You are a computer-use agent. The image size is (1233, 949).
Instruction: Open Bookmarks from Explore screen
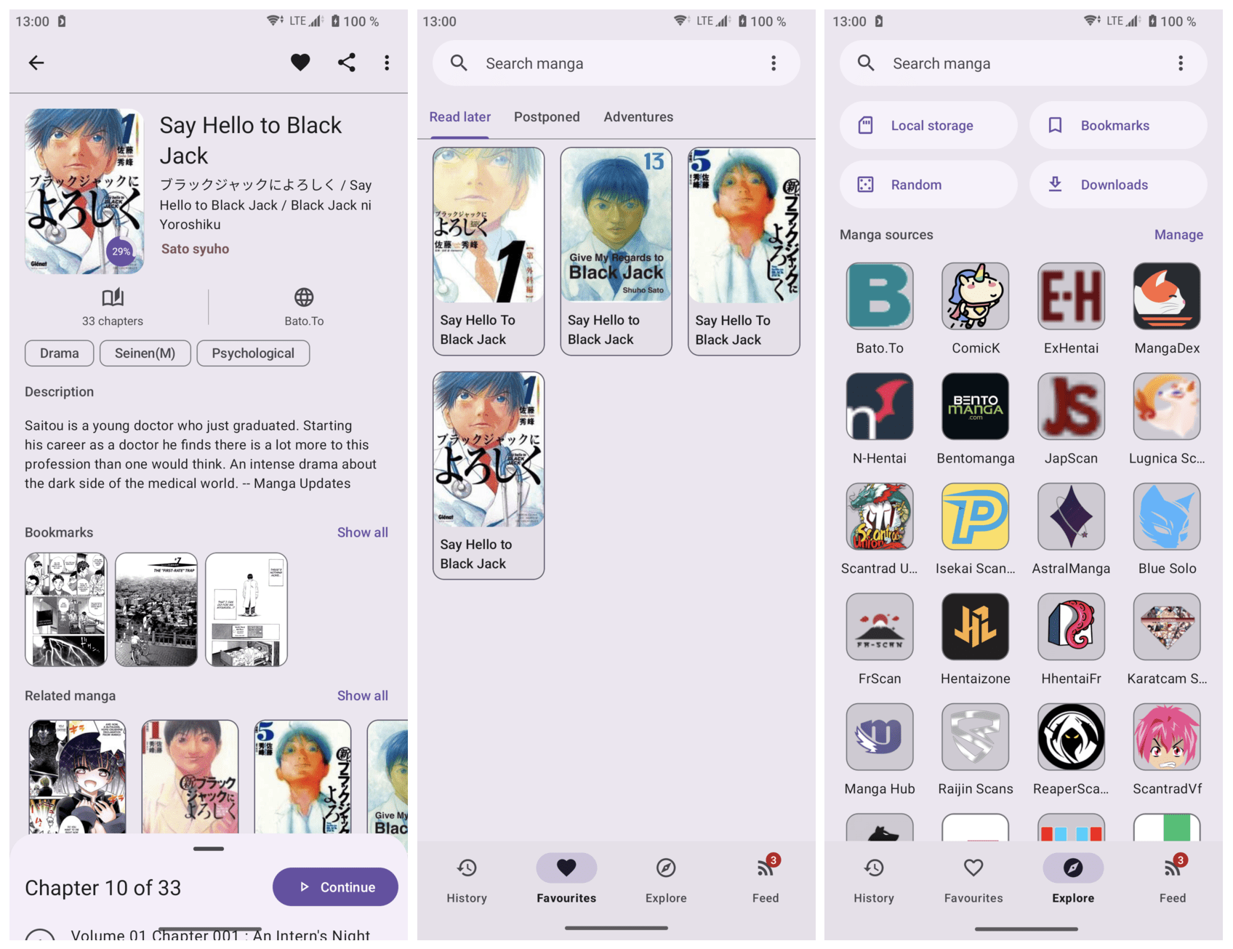point(1118,125)
